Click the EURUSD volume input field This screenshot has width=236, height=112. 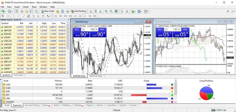click(x=90, y=29)
